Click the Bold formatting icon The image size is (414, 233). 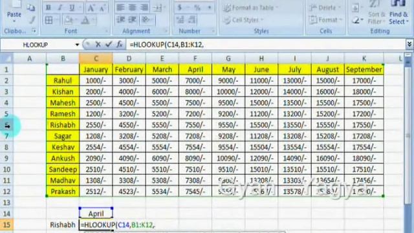49,8
